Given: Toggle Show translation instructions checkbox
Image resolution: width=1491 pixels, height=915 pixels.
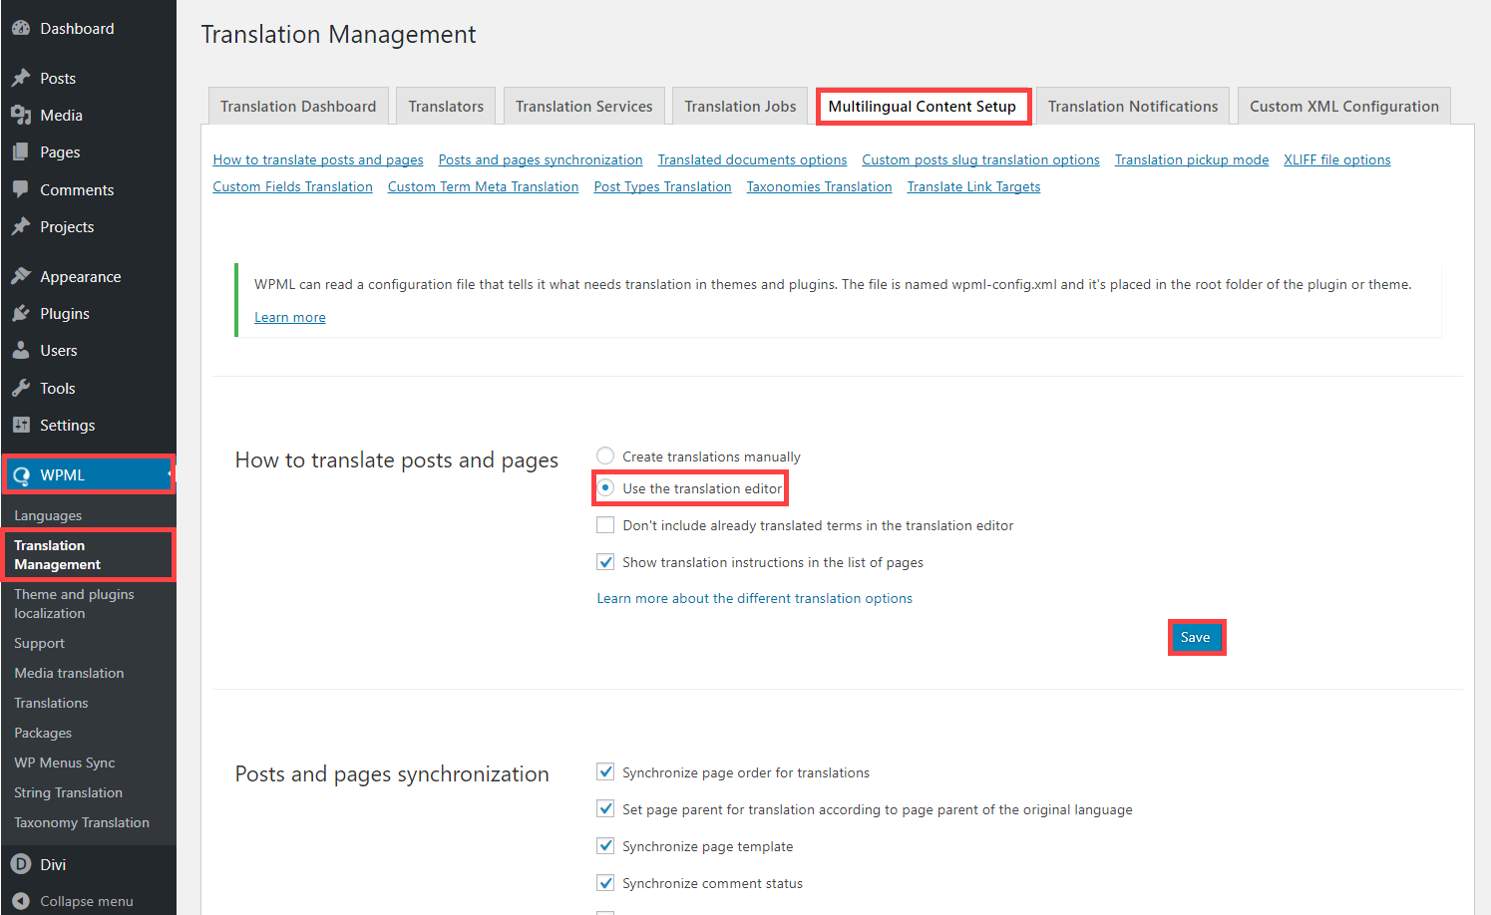Looking at the screenshot, I should pos(605,562).
